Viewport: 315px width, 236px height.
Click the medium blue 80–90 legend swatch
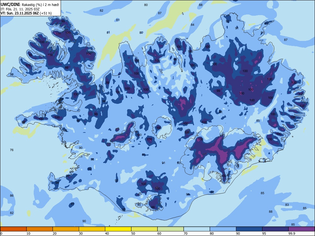(x=223, y=229)
